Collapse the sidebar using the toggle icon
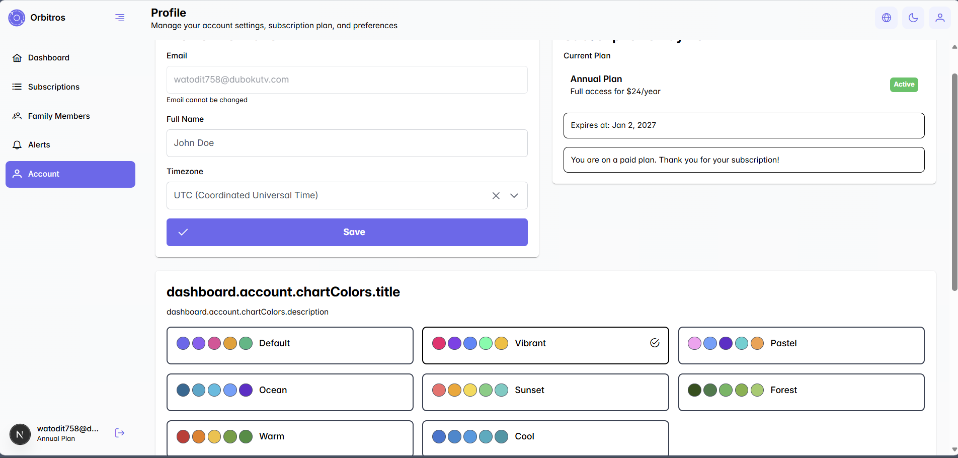 coord(119,17)
